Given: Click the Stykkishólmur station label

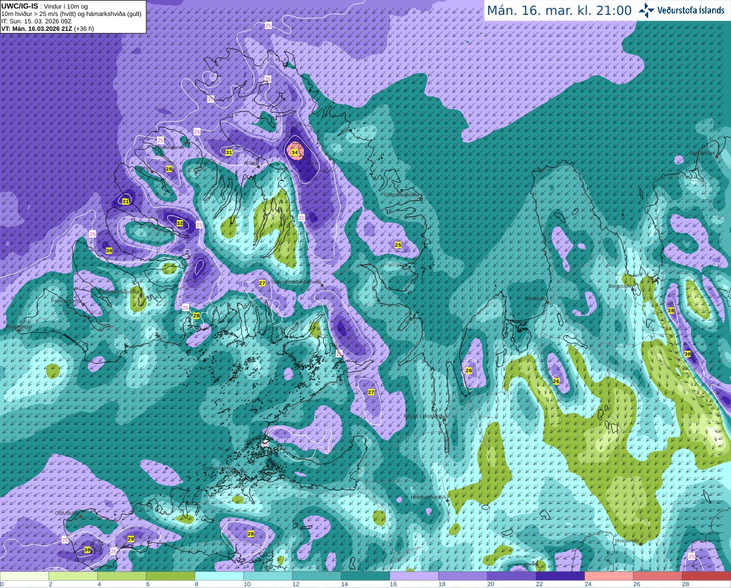Looking at the screenshot, I should (x=219, y=468).
